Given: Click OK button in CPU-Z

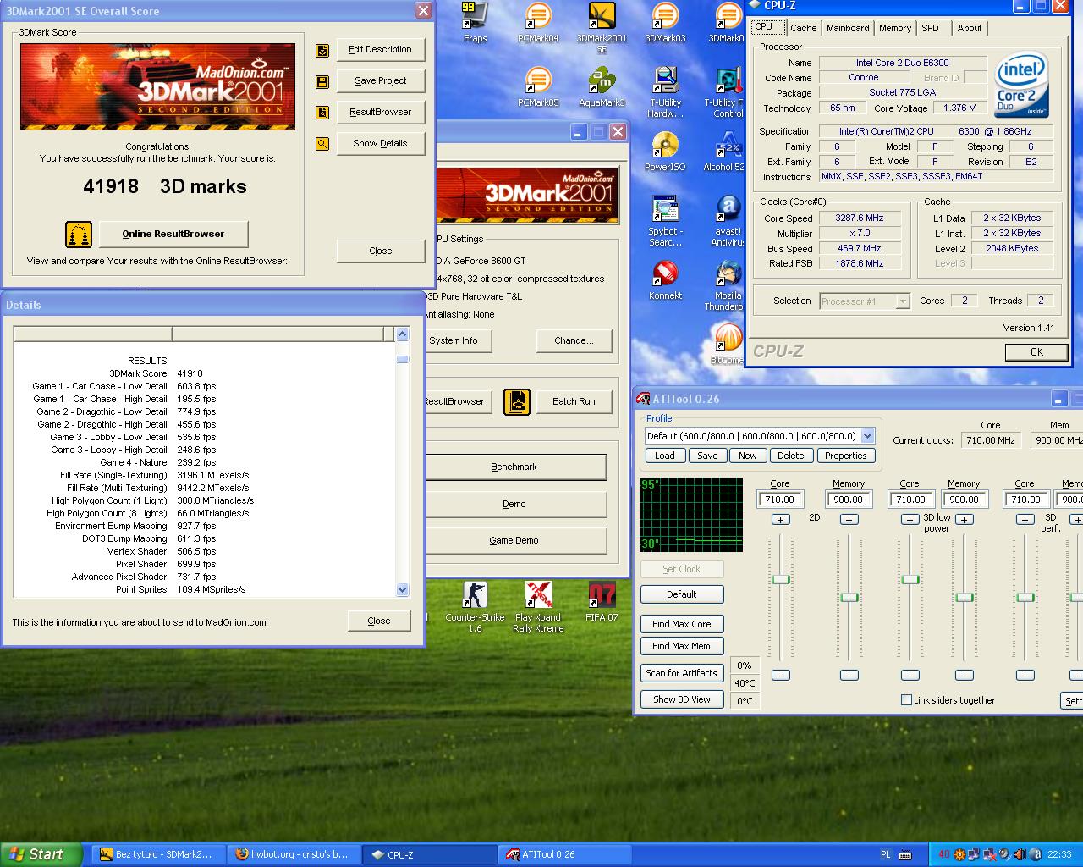Looking at the screenshot, I should click(x=1036, y=352).
